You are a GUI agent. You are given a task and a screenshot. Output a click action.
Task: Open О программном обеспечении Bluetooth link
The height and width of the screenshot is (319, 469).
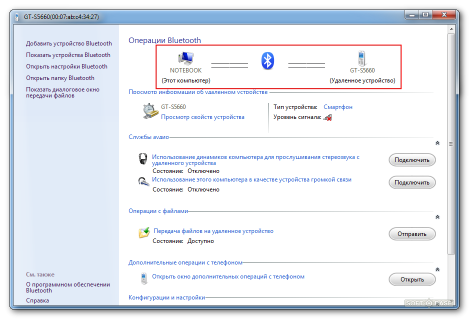(68, 287)
